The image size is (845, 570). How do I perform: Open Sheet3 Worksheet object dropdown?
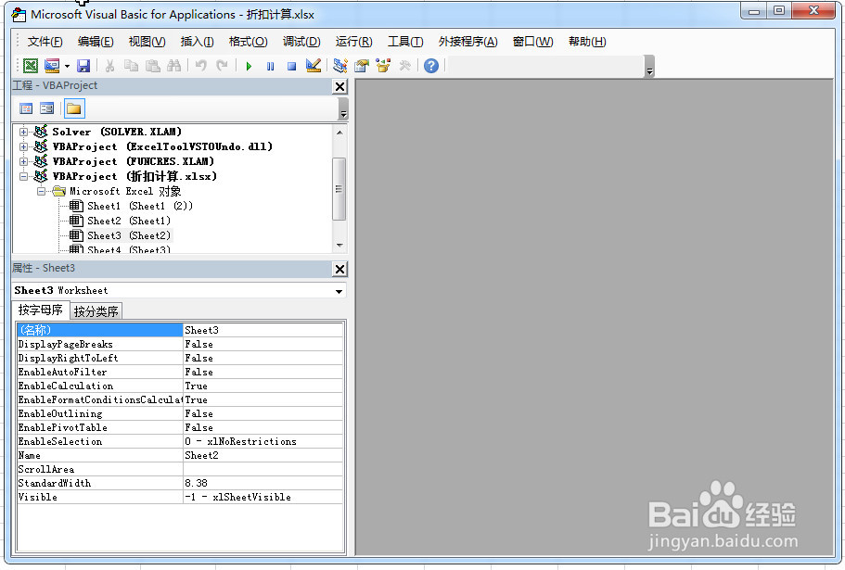click(x=339, y=291)
